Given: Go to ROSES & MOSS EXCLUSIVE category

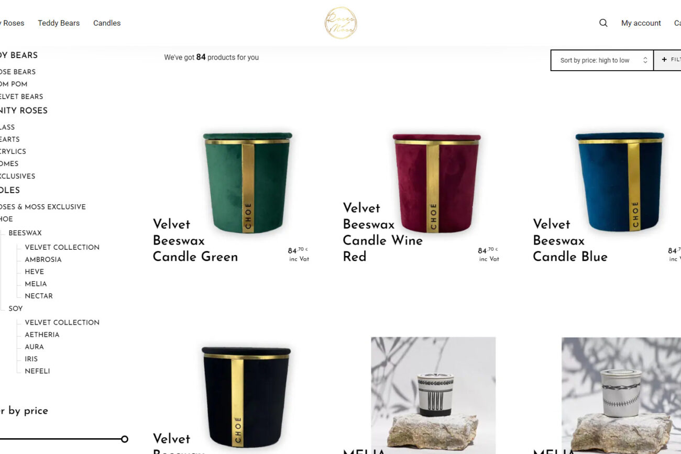Looking at the screenshot, I should click(x=42, y=207).
